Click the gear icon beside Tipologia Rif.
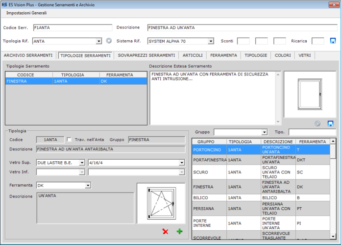Screen dimensions: 341x245 click(x=109, y=41)
